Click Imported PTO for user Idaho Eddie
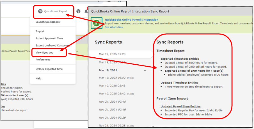254x129 pixels. 188,114
